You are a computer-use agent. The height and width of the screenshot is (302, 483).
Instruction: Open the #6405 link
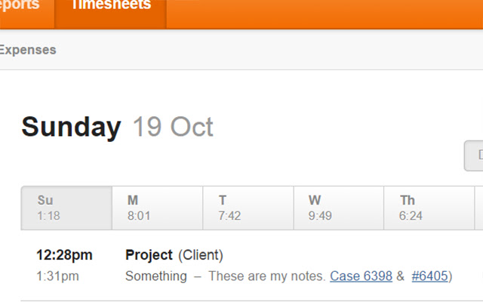pos(429,276)
